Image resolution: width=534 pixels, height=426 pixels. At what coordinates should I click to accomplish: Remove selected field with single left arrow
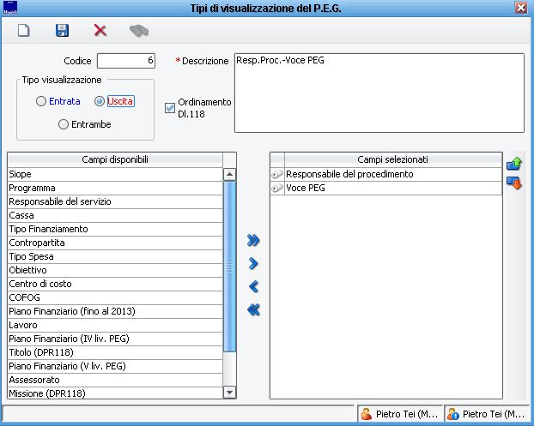[x=253, y=287]
